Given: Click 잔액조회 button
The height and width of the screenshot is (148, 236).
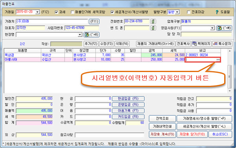Looking at the screenshot, I should click(x=162, y=118).
